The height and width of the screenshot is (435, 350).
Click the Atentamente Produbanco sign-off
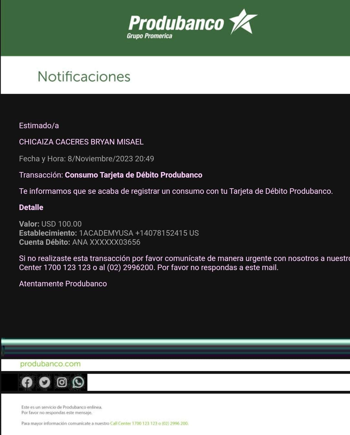[63, 284]
